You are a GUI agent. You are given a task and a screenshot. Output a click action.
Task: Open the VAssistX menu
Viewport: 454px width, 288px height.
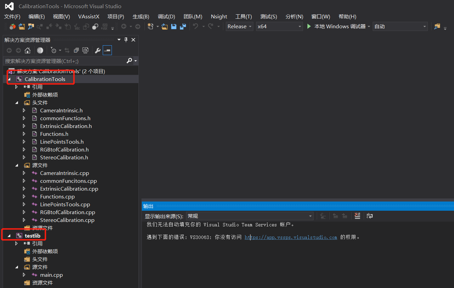pos(89,16)
